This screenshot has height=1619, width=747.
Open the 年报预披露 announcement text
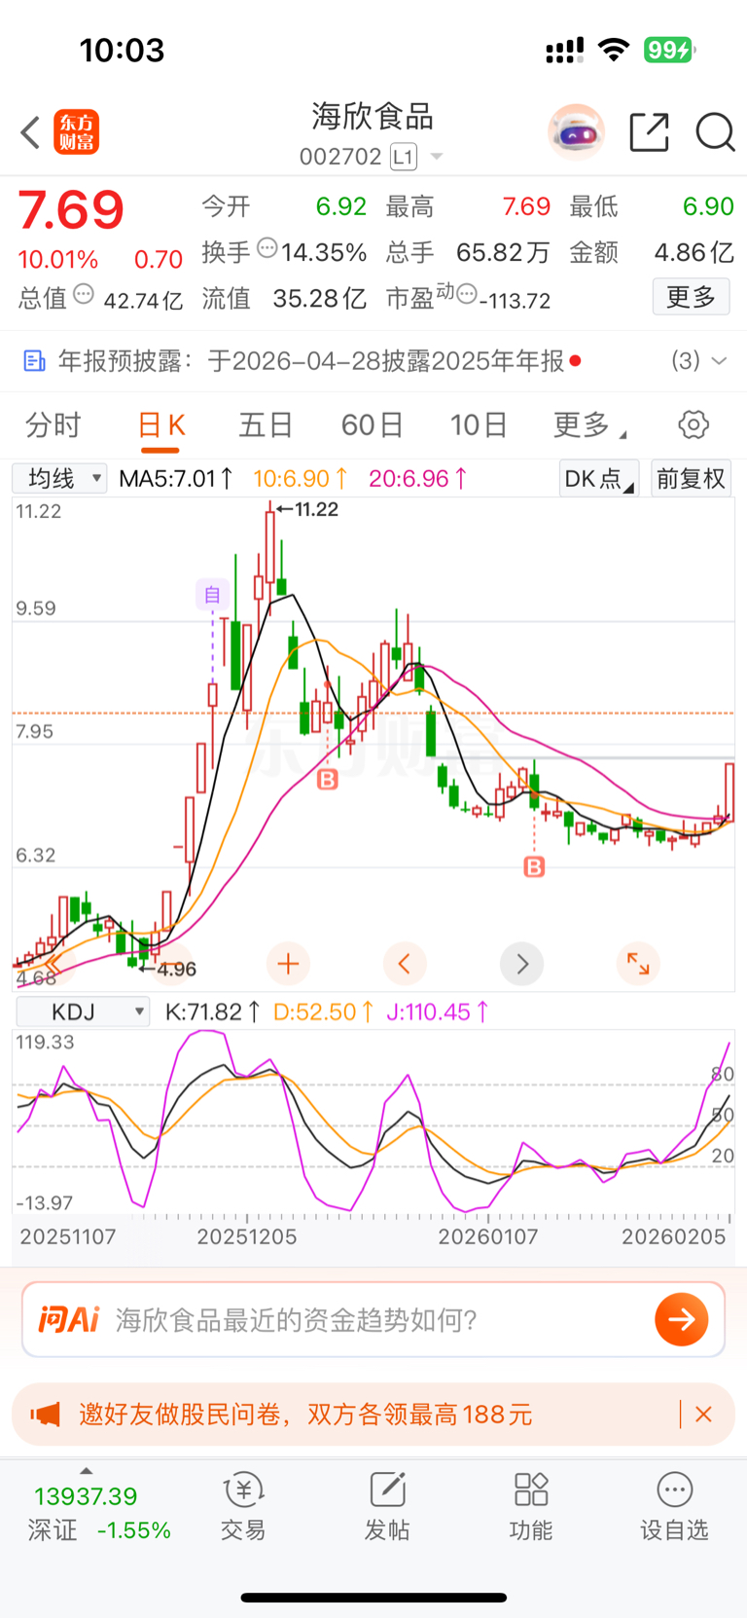coord(311,361)
